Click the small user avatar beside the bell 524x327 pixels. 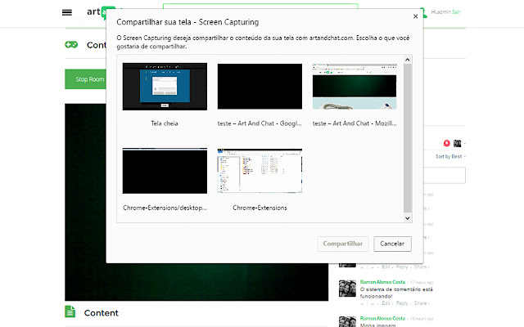click(457, 144)
